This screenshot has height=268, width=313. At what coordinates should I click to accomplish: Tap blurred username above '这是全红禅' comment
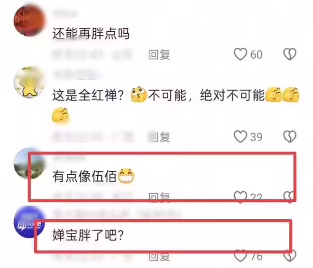tap(78, 75)
